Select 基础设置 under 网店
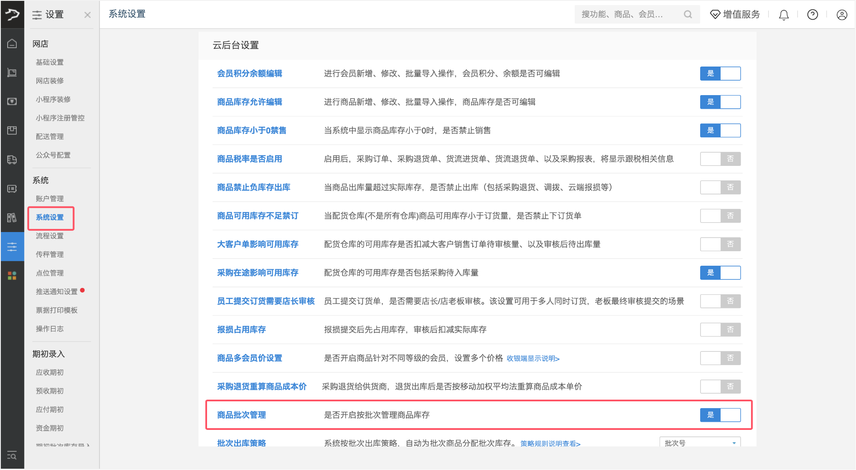Viewport: 856px width, 470px height. (50, 62)
